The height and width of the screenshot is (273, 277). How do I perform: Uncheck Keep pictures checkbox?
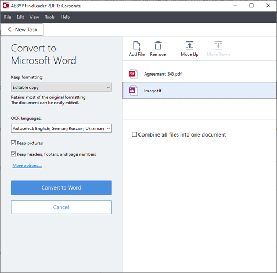click(13, 143)
